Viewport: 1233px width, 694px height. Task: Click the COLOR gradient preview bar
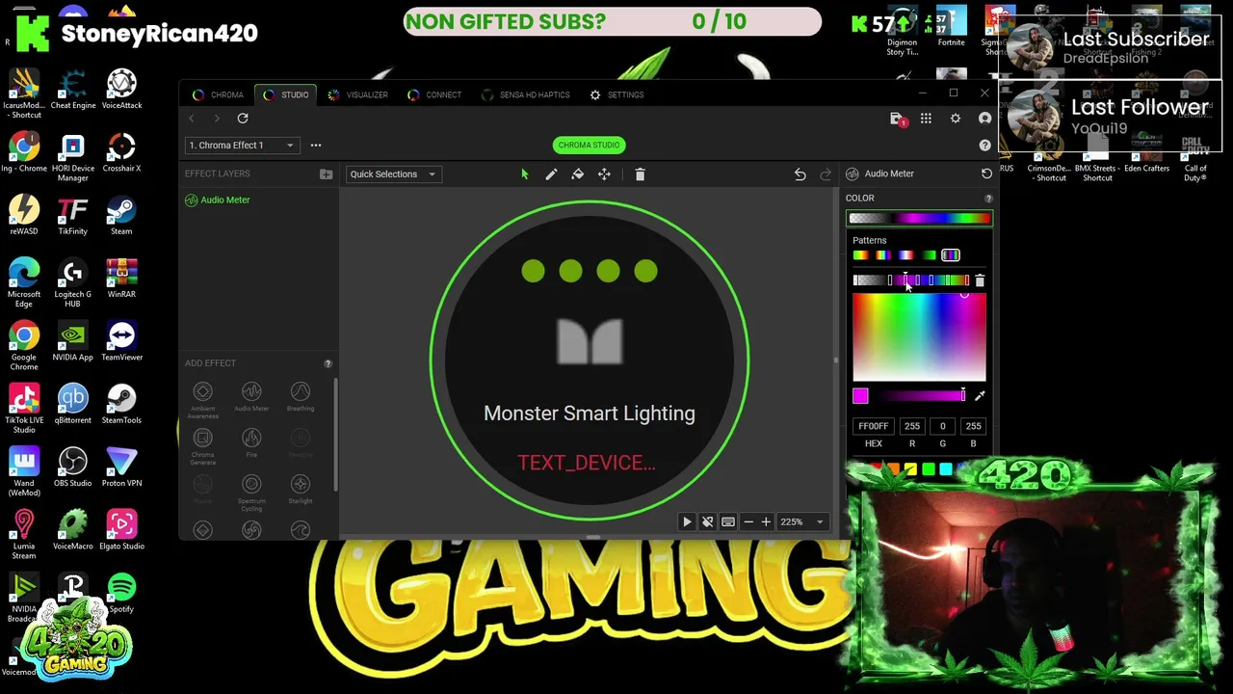919,219
